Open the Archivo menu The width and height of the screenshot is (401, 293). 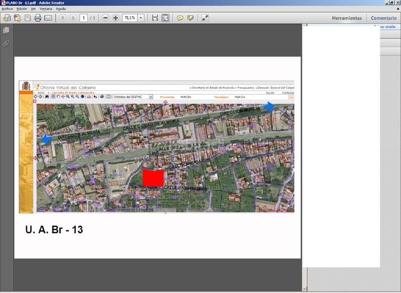coord(7,9)
